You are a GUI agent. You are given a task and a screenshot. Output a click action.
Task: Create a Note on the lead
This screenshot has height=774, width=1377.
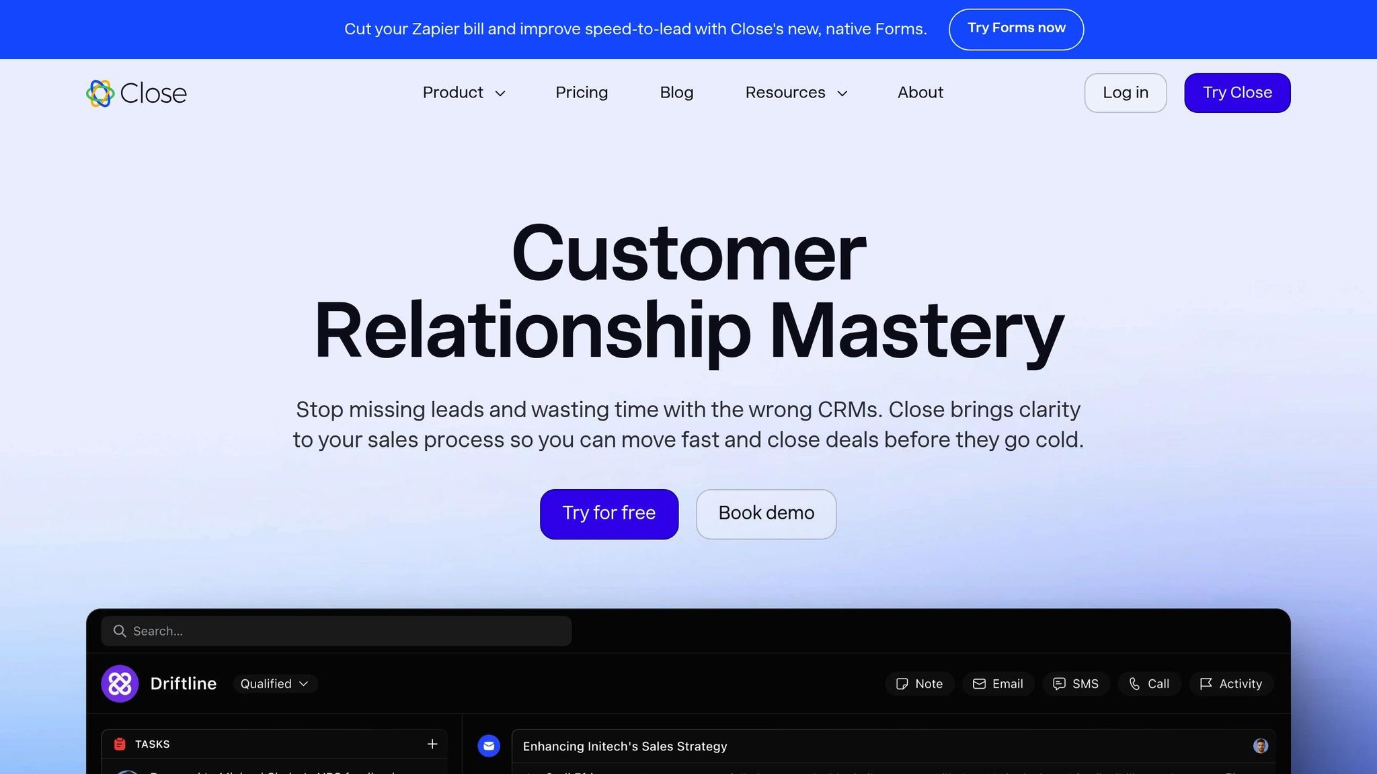[919, 684]
